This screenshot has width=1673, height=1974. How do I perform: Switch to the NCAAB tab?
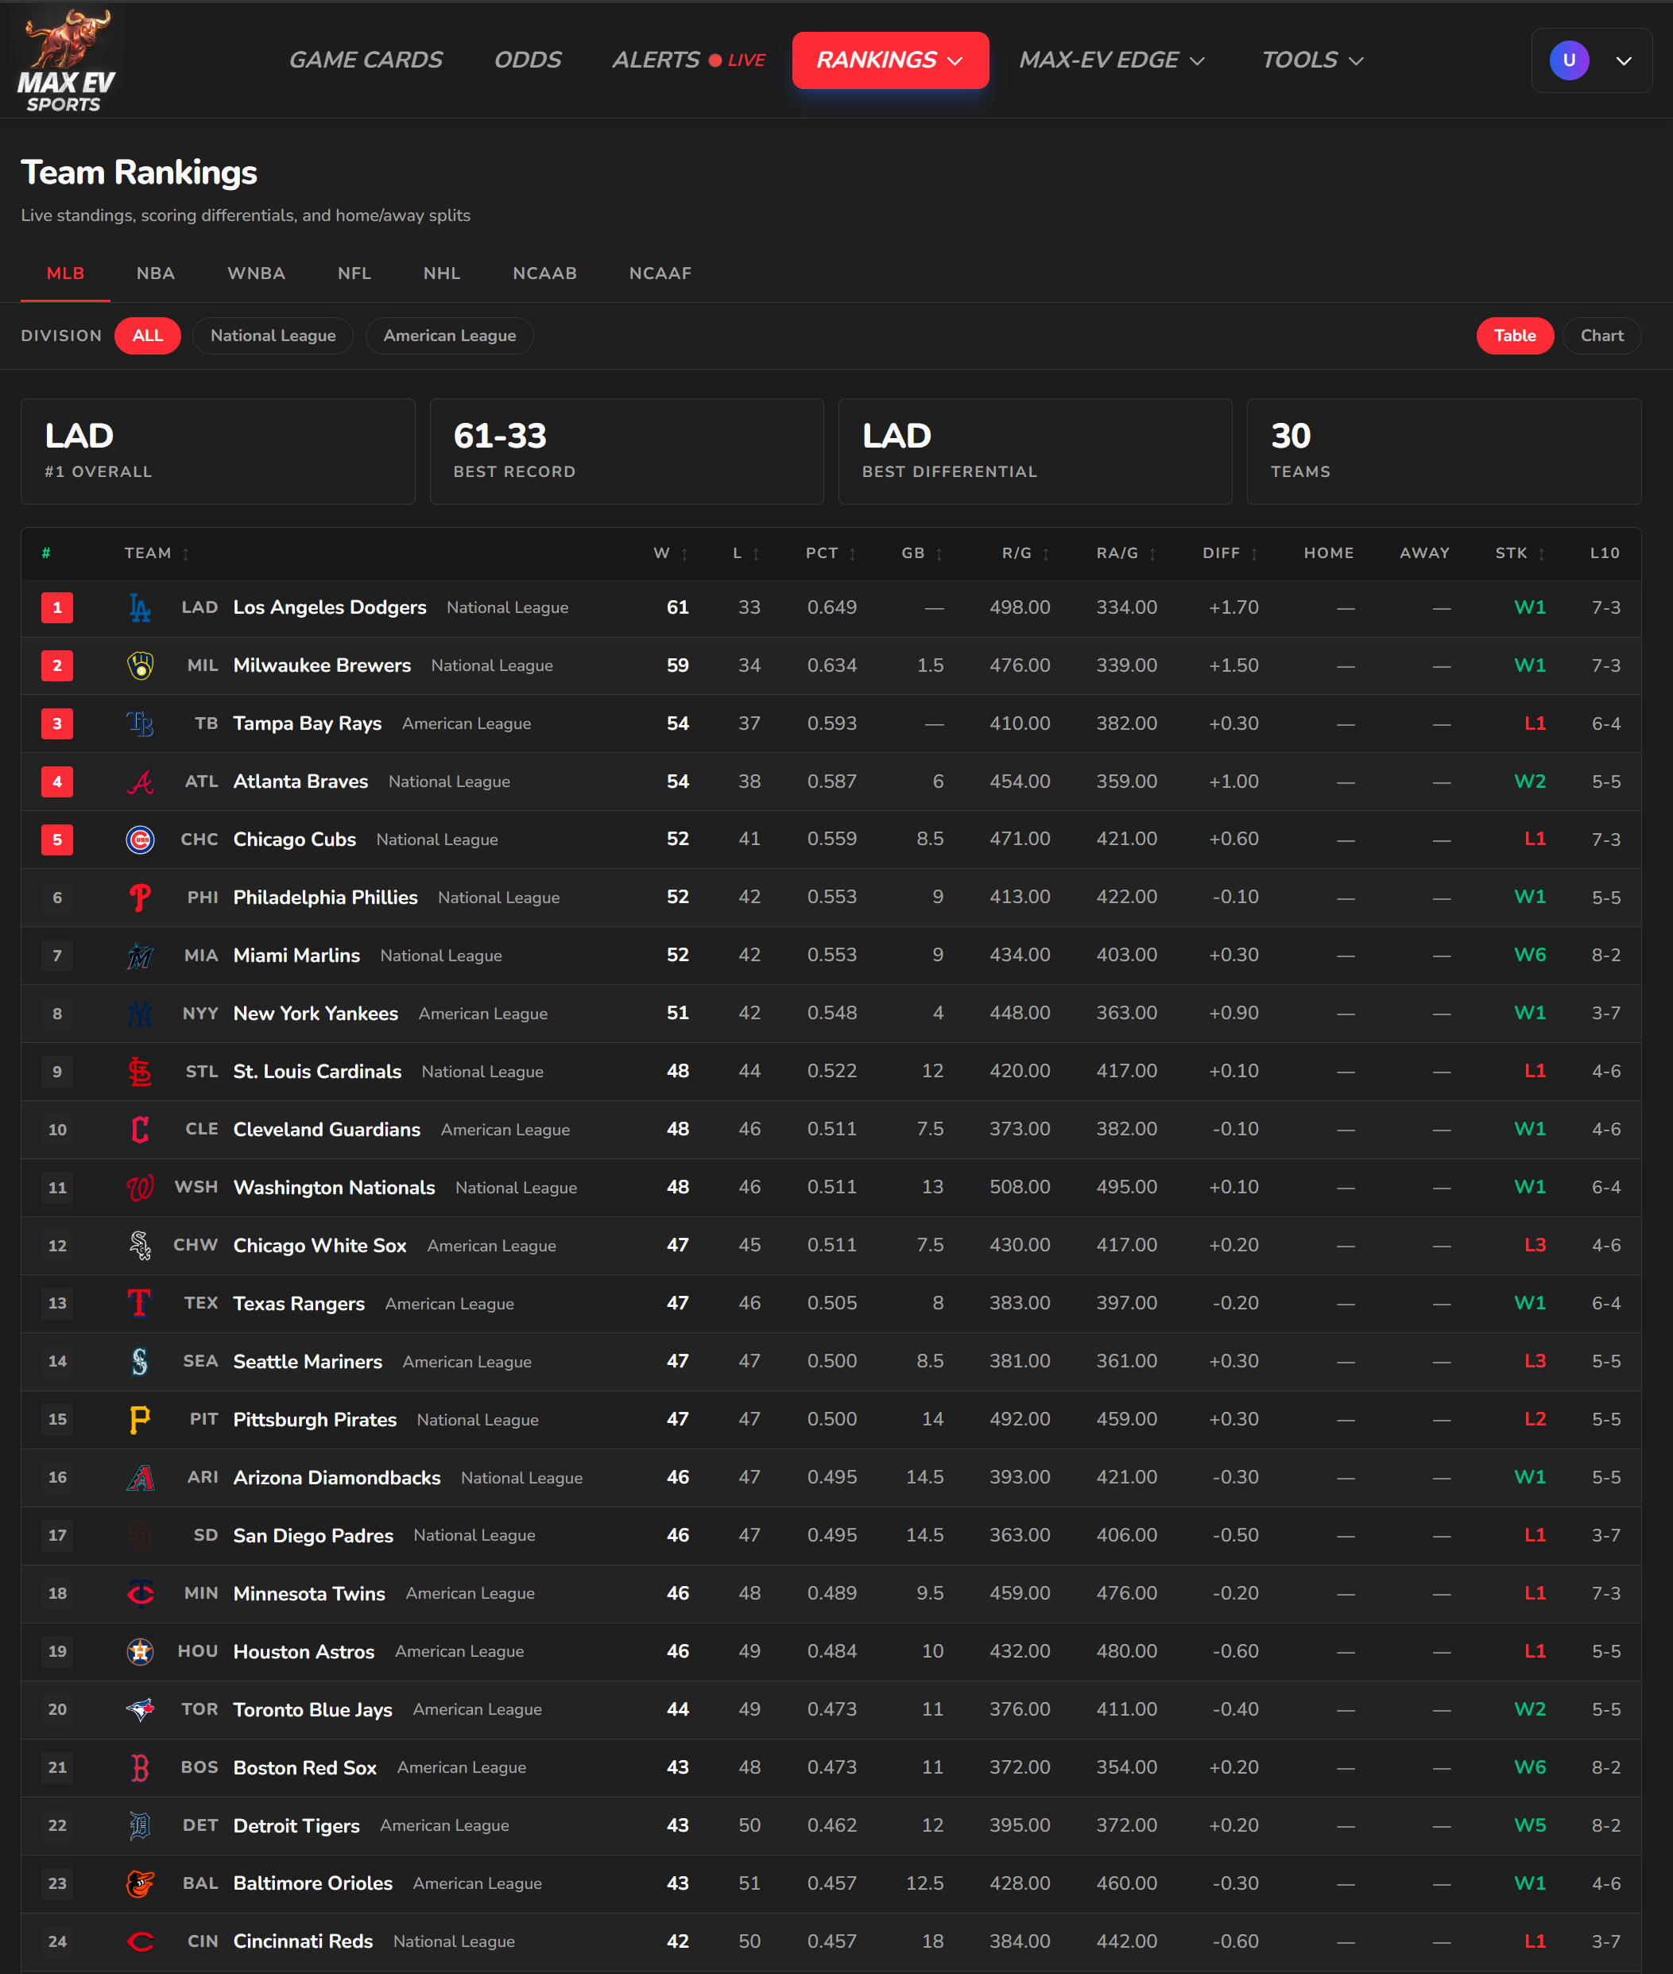coord(544,273)
